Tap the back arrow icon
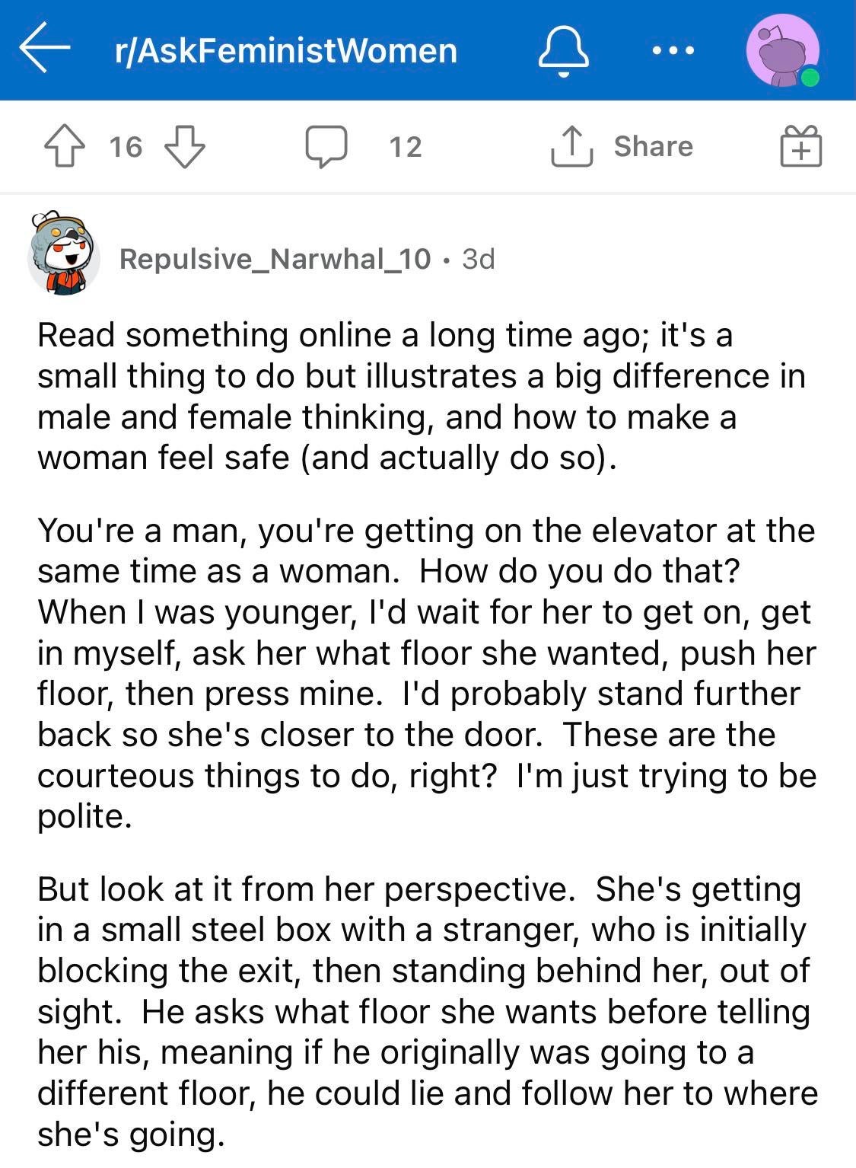856x1168 pixels. coord(45,48)
